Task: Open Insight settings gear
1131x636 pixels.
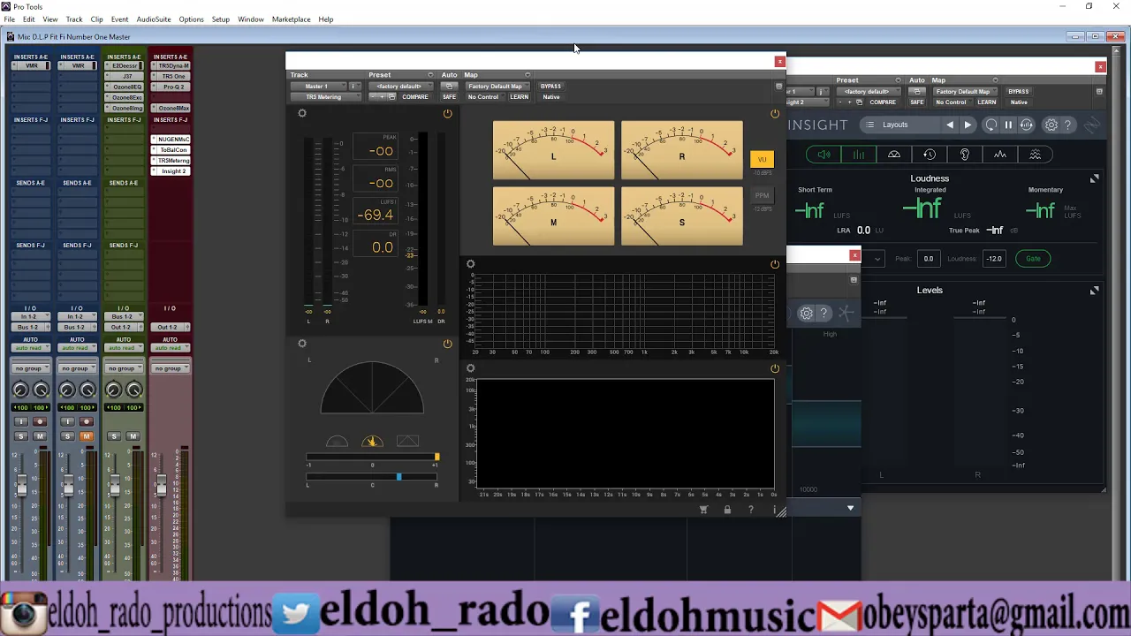Action: pos(1051,125)
